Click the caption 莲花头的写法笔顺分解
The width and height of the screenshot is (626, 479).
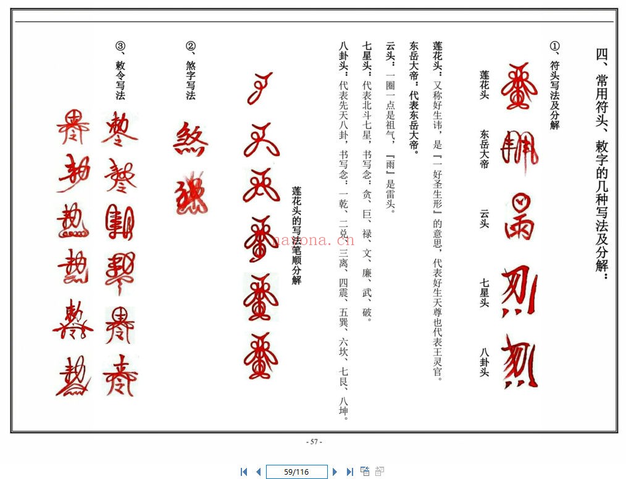(296, 236)
